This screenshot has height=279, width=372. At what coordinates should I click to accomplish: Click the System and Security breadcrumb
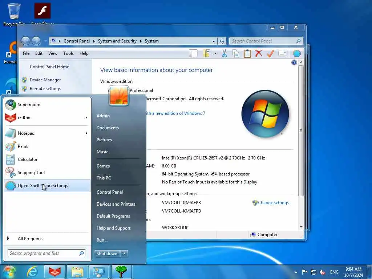pos(117,41)
